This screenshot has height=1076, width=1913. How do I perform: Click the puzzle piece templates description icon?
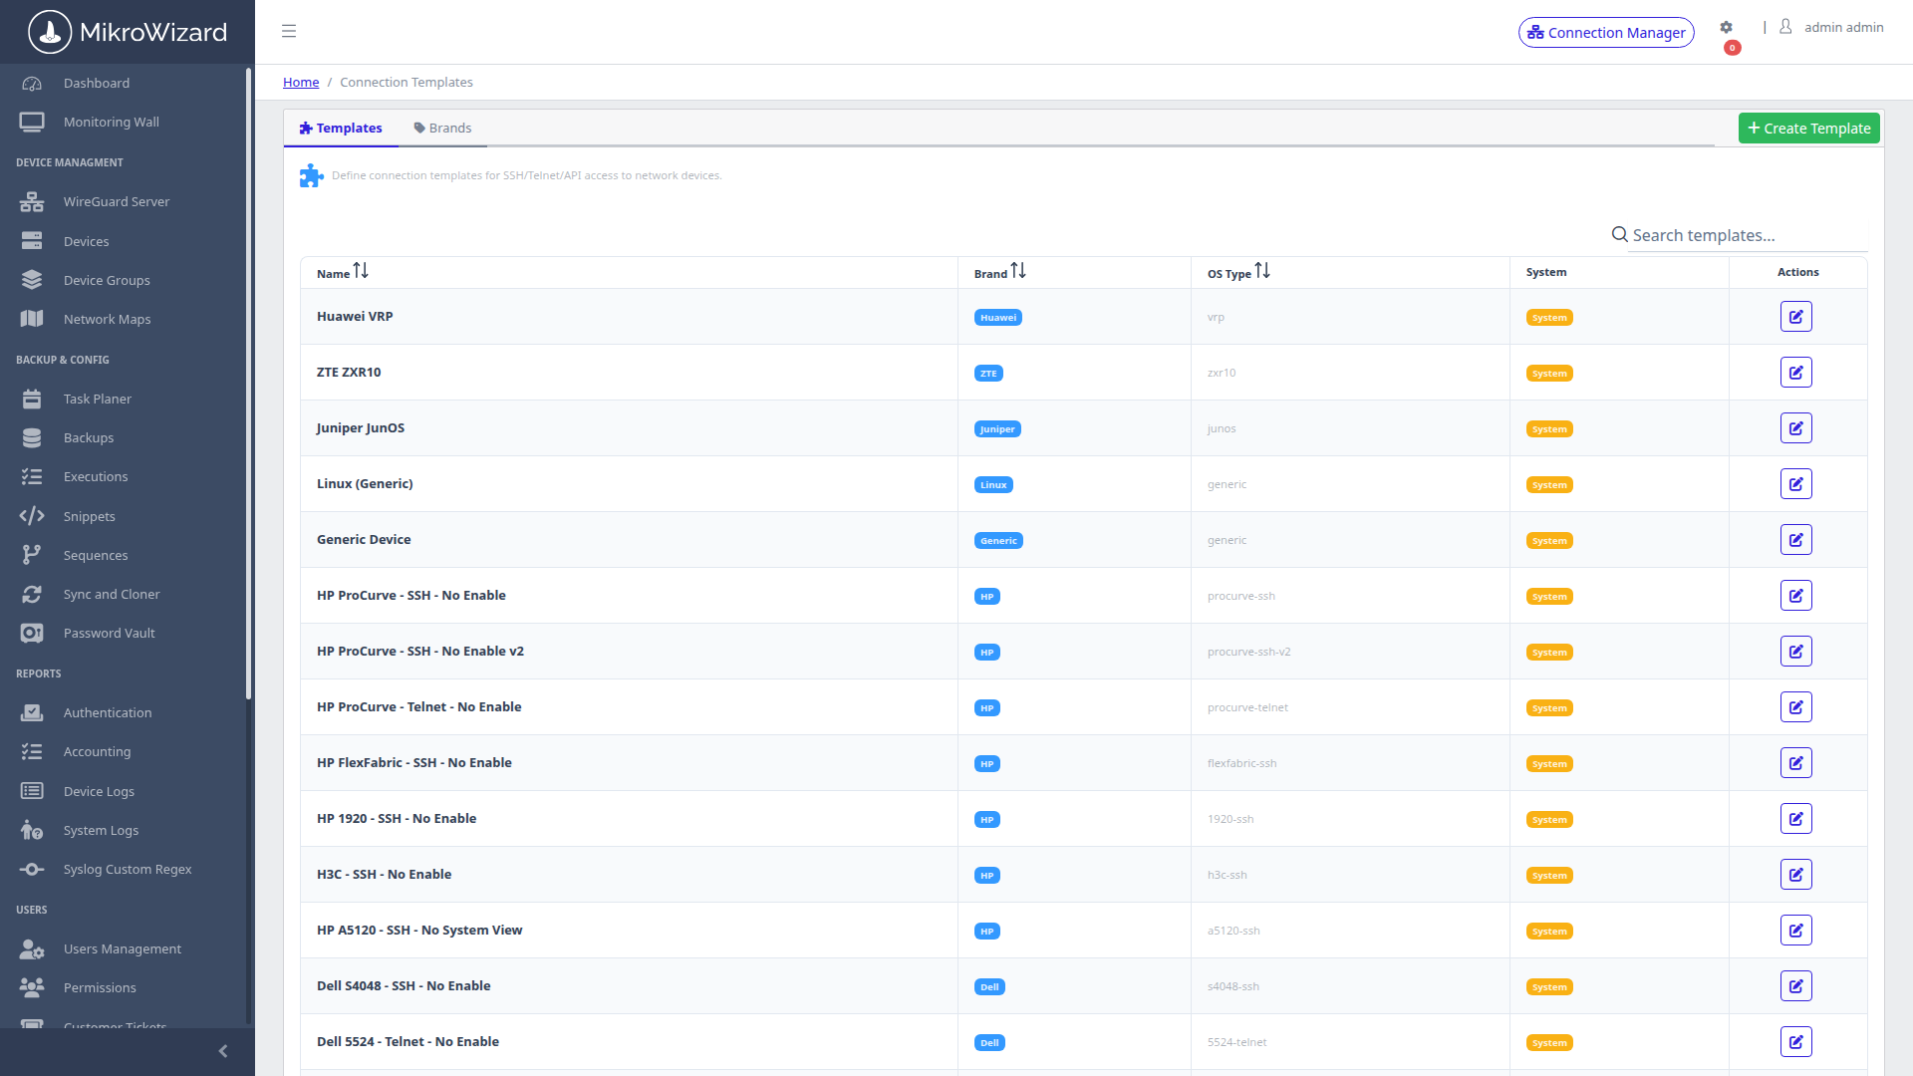click(x=312, y=175)
